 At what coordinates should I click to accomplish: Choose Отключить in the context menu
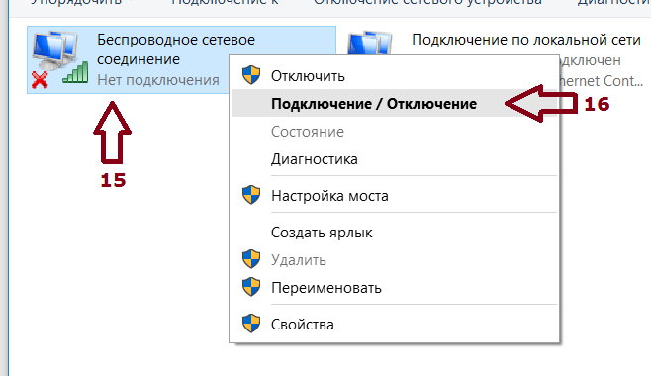coord(394,76)
